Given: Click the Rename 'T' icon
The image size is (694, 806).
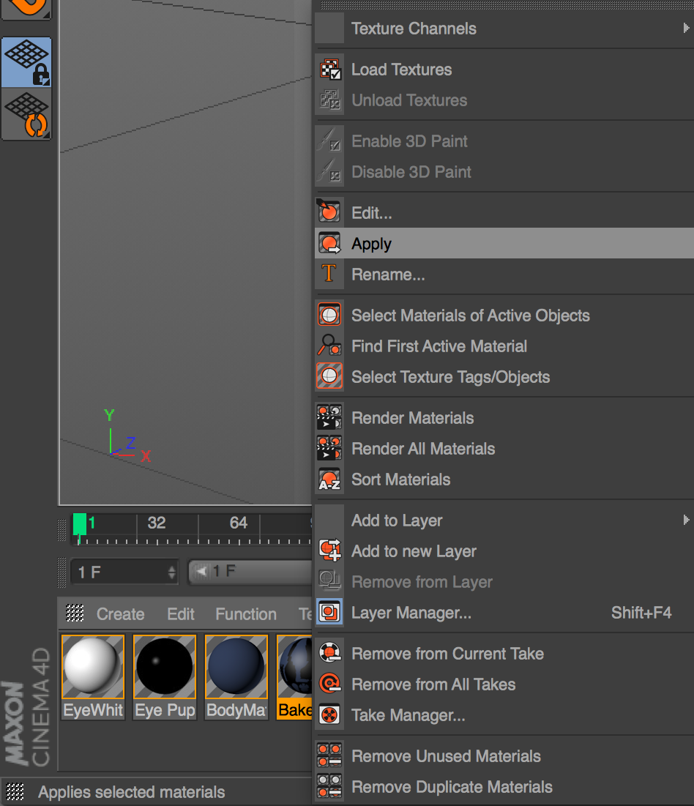Looking at the screenshot, I should coord(329,275).
